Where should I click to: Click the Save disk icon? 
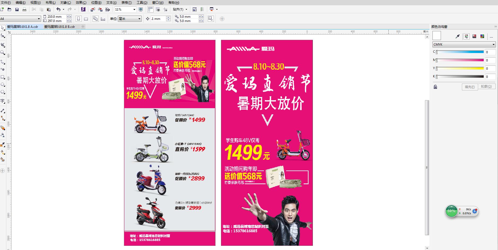tap(17, 9)
